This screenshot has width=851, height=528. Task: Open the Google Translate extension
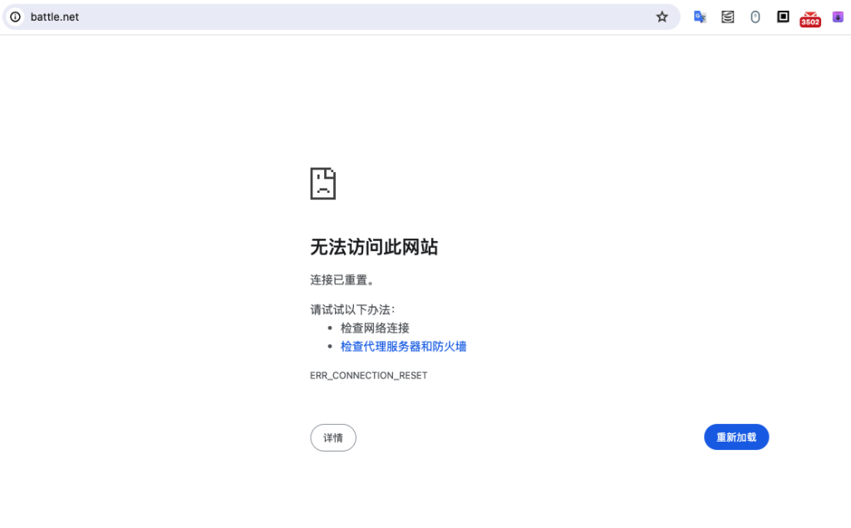tap(700, 17)
